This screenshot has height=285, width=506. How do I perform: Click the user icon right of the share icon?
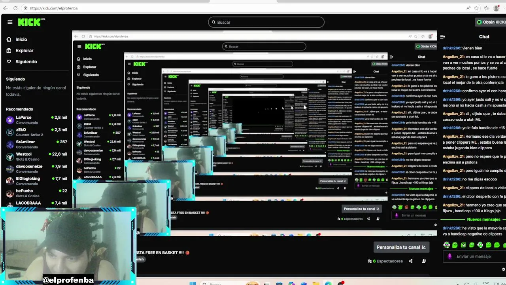coord(424,261)
